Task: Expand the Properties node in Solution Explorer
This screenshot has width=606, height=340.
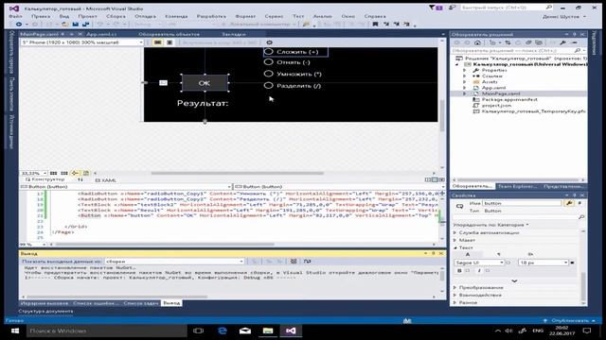Action: [465, 70]
